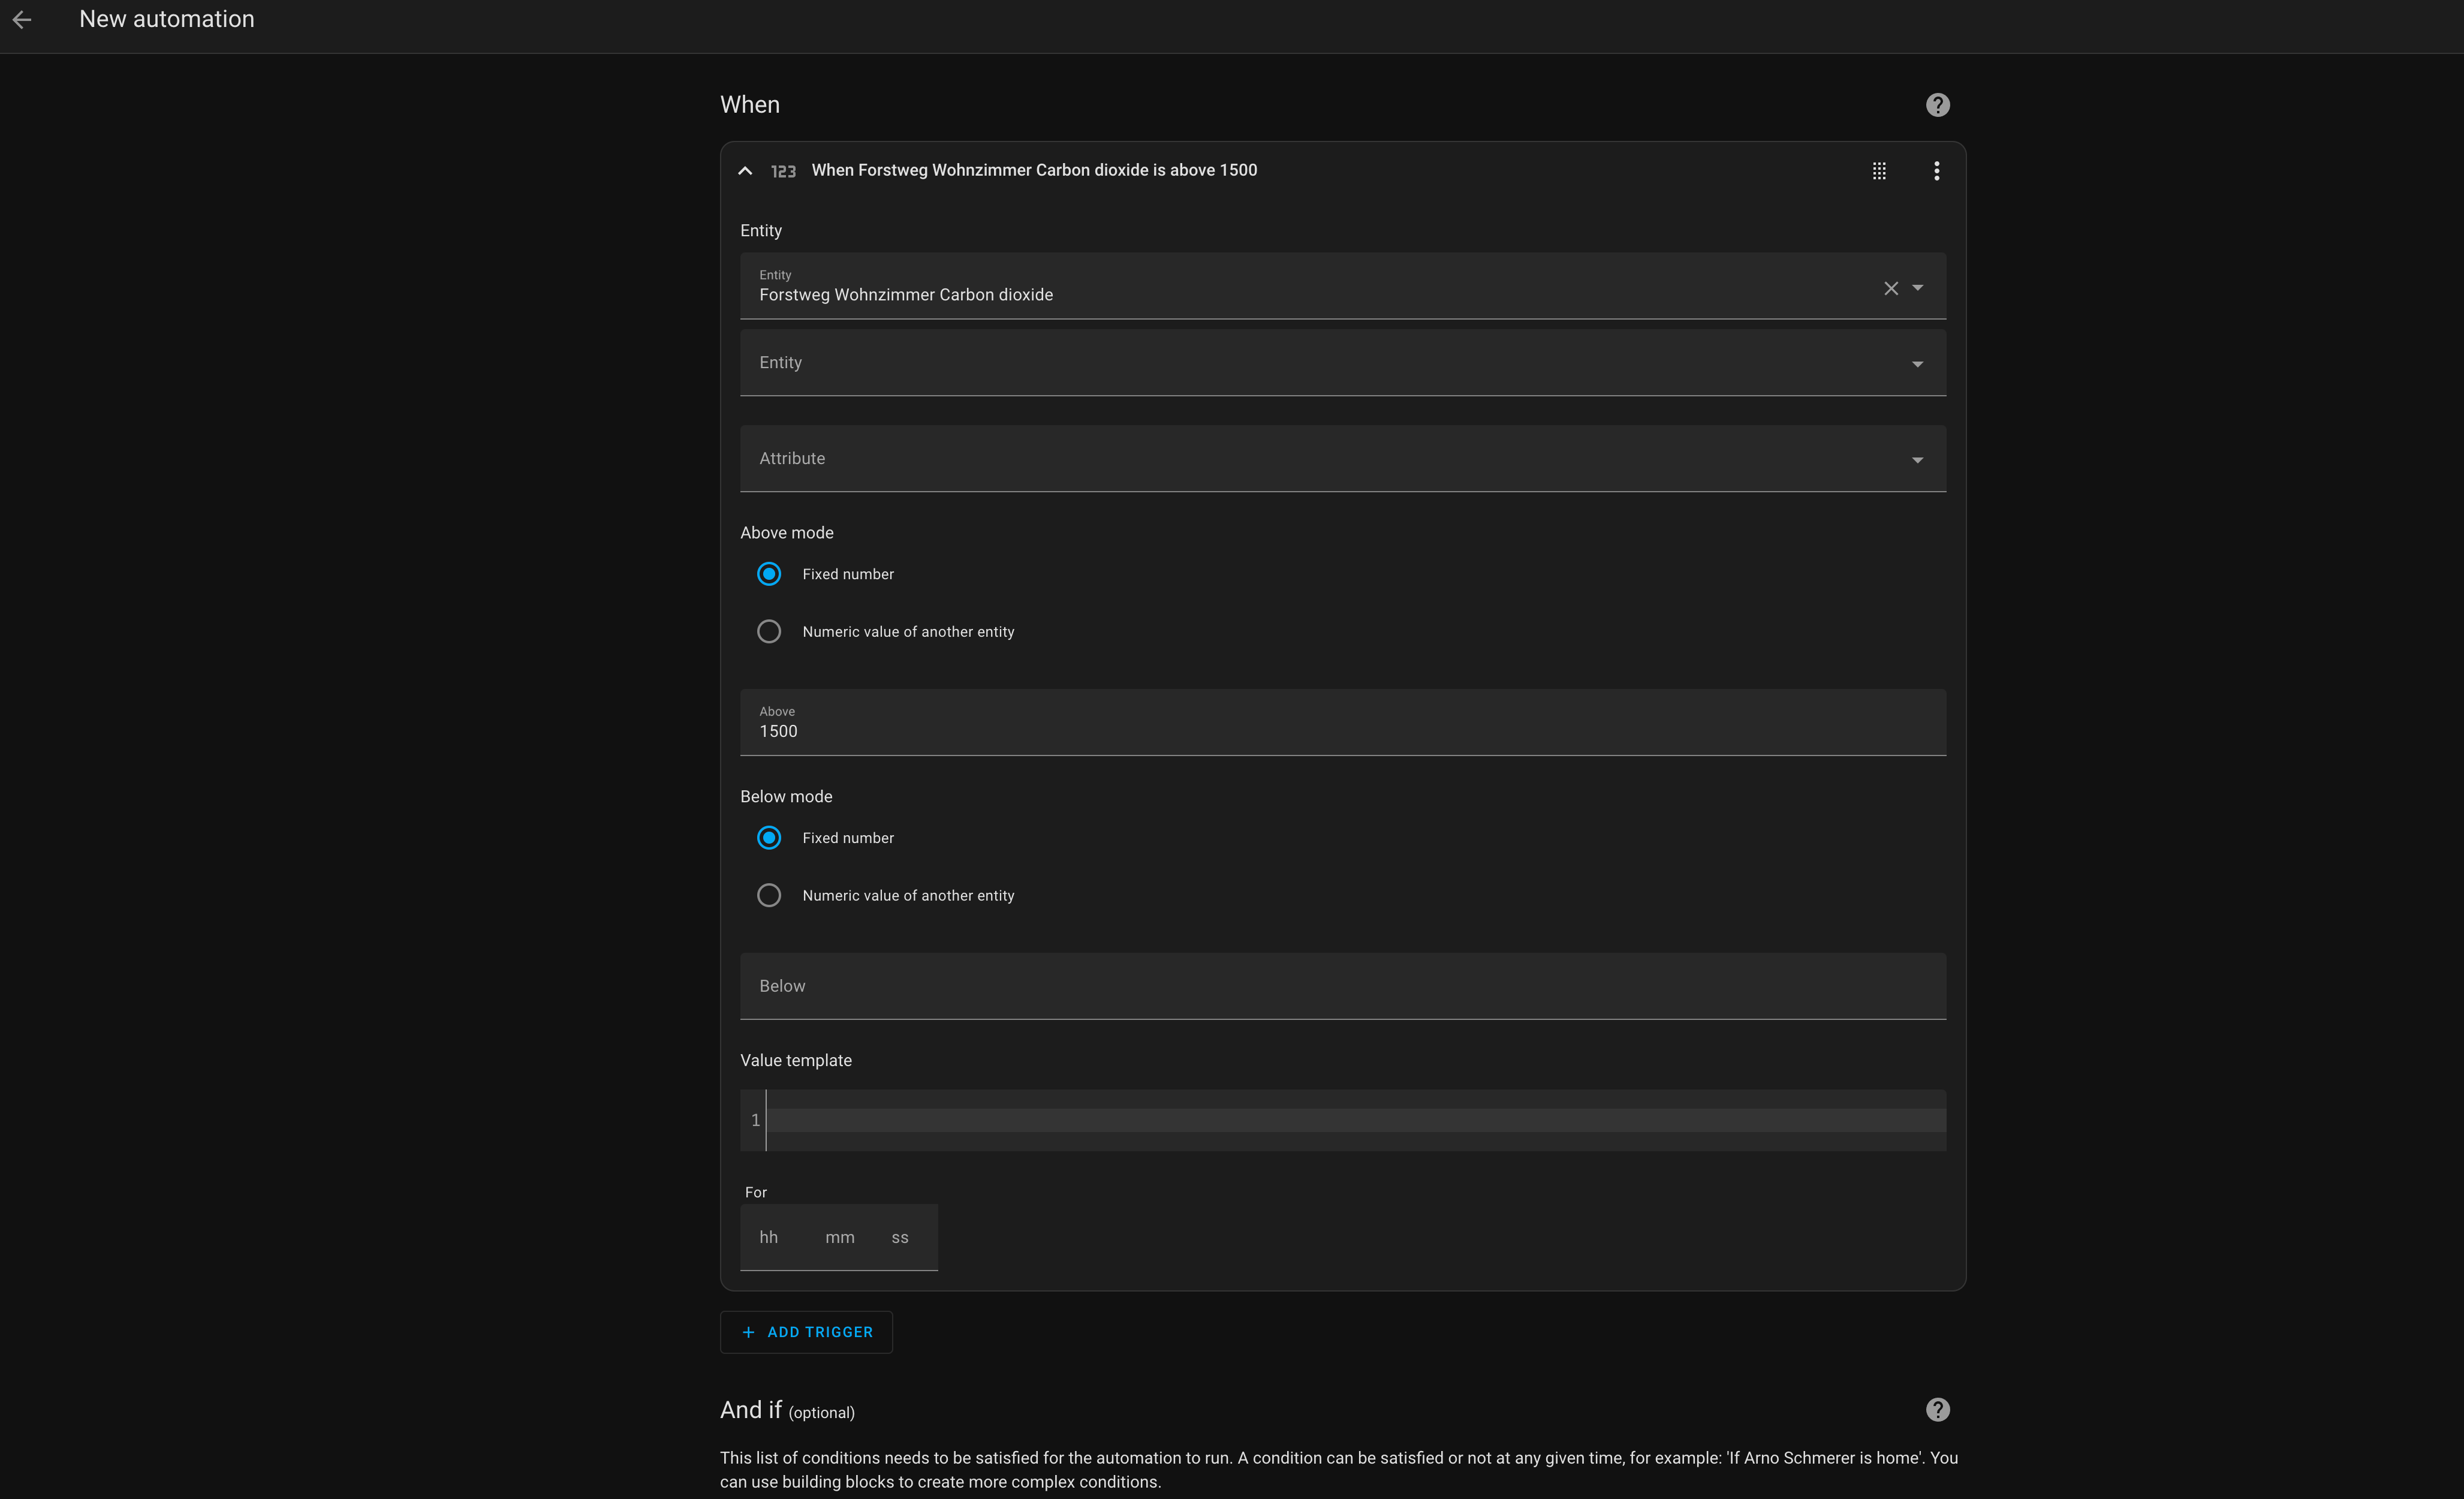Viewport: 2464px width, 1499px height.
Task: Open the trigger three-dot overflow menu
Action: (x=1936, y=171)
